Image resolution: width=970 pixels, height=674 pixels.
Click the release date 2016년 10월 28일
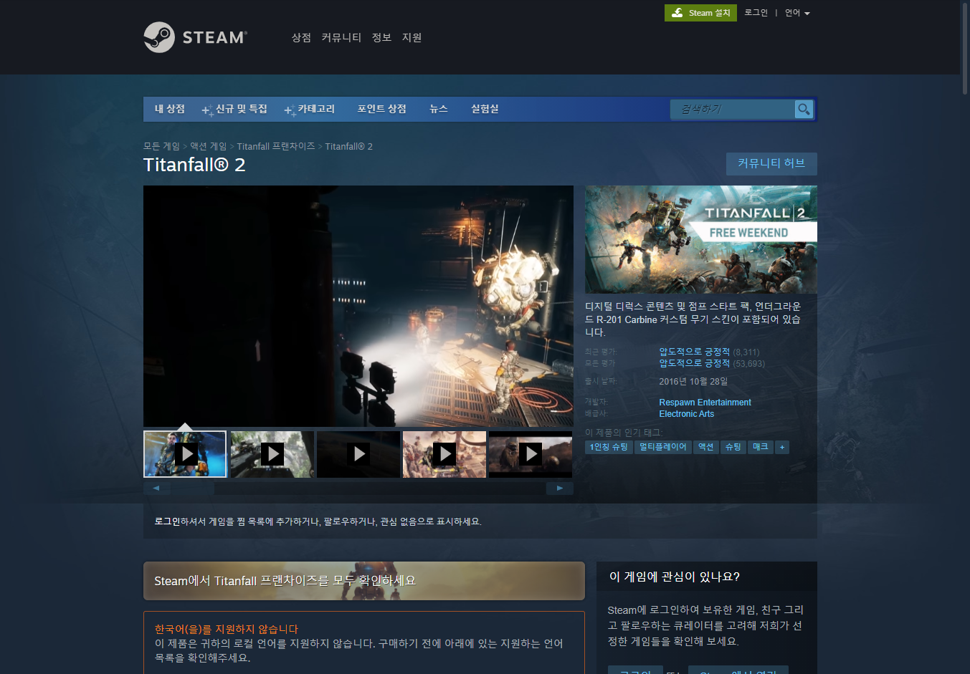693,381
